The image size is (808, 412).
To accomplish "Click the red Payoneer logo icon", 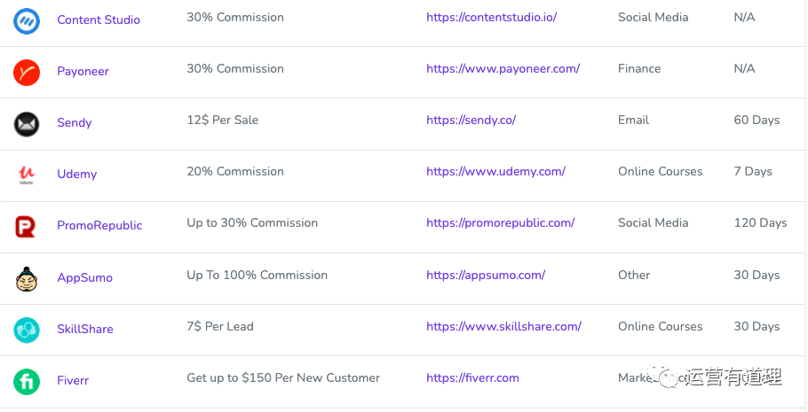I will 27,73.
